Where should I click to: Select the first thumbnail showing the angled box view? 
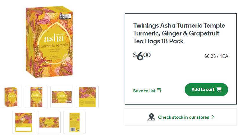pyautogui.click(x=11, y=97)
